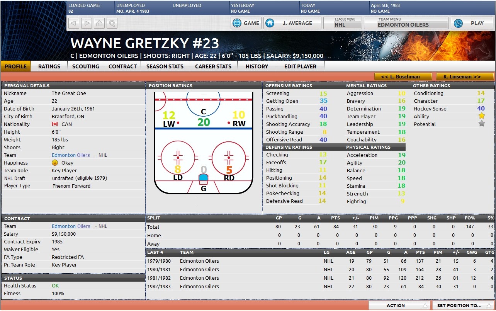Click the 'Phenom Forward' player type
This screenshot has height=311, width=496.
click(71, 186)
